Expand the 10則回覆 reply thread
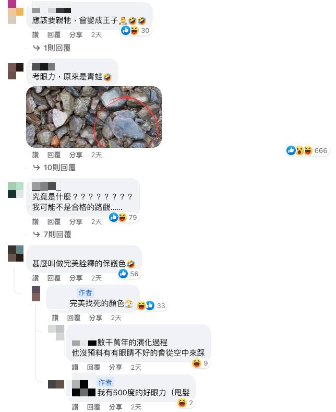336x412 pixels. point(59,168)
